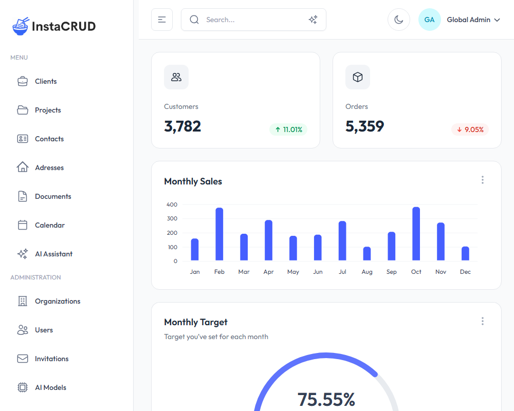
Task: Go to the Invitations menu item
Action: tap(23, 359)
